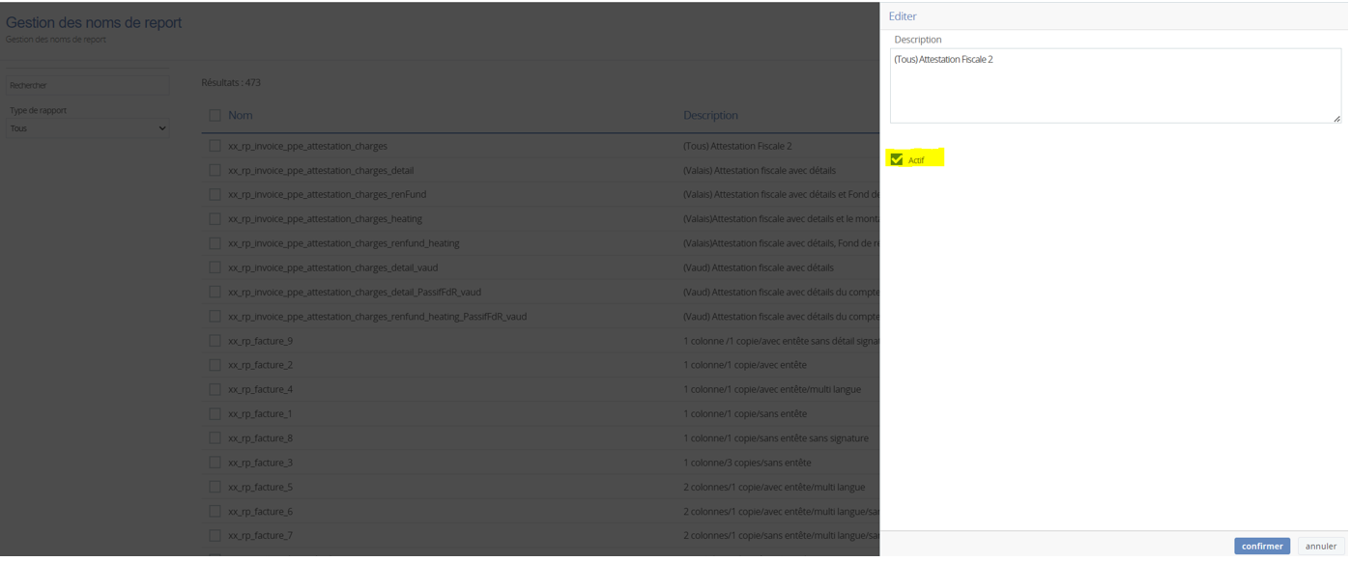
Task: Open the Type de rapport dropdown
Action: 88,128
